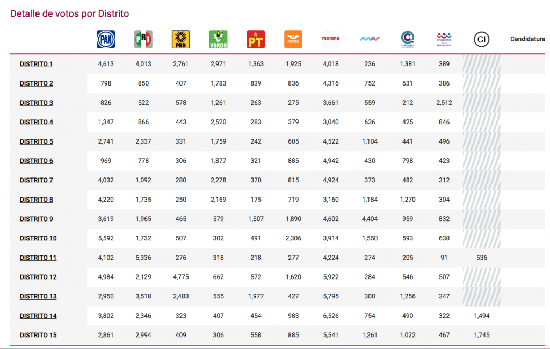Click the Candidatura column header
The width and height of the screenshot is (550, 349).
pos(529,39)
